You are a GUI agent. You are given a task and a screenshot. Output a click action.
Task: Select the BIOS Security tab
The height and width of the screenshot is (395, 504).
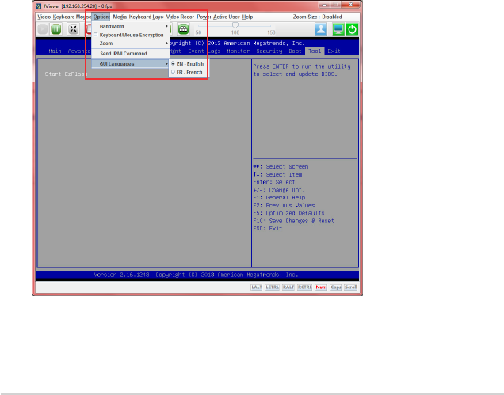(269, 51)
